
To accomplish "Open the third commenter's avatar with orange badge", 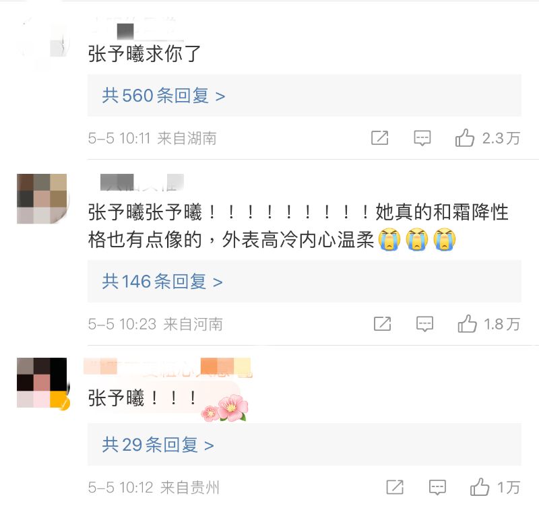I will tap(42, 383).
